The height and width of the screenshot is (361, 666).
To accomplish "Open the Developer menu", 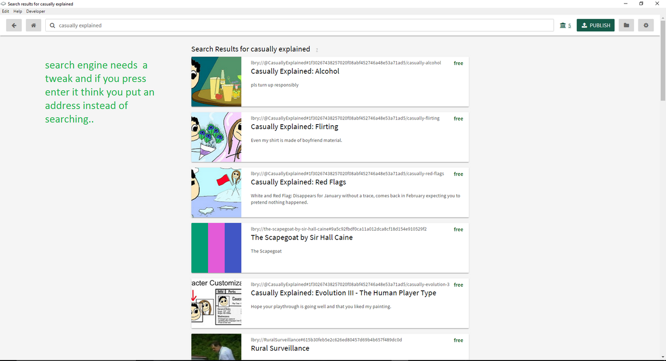I will (36, 11).
